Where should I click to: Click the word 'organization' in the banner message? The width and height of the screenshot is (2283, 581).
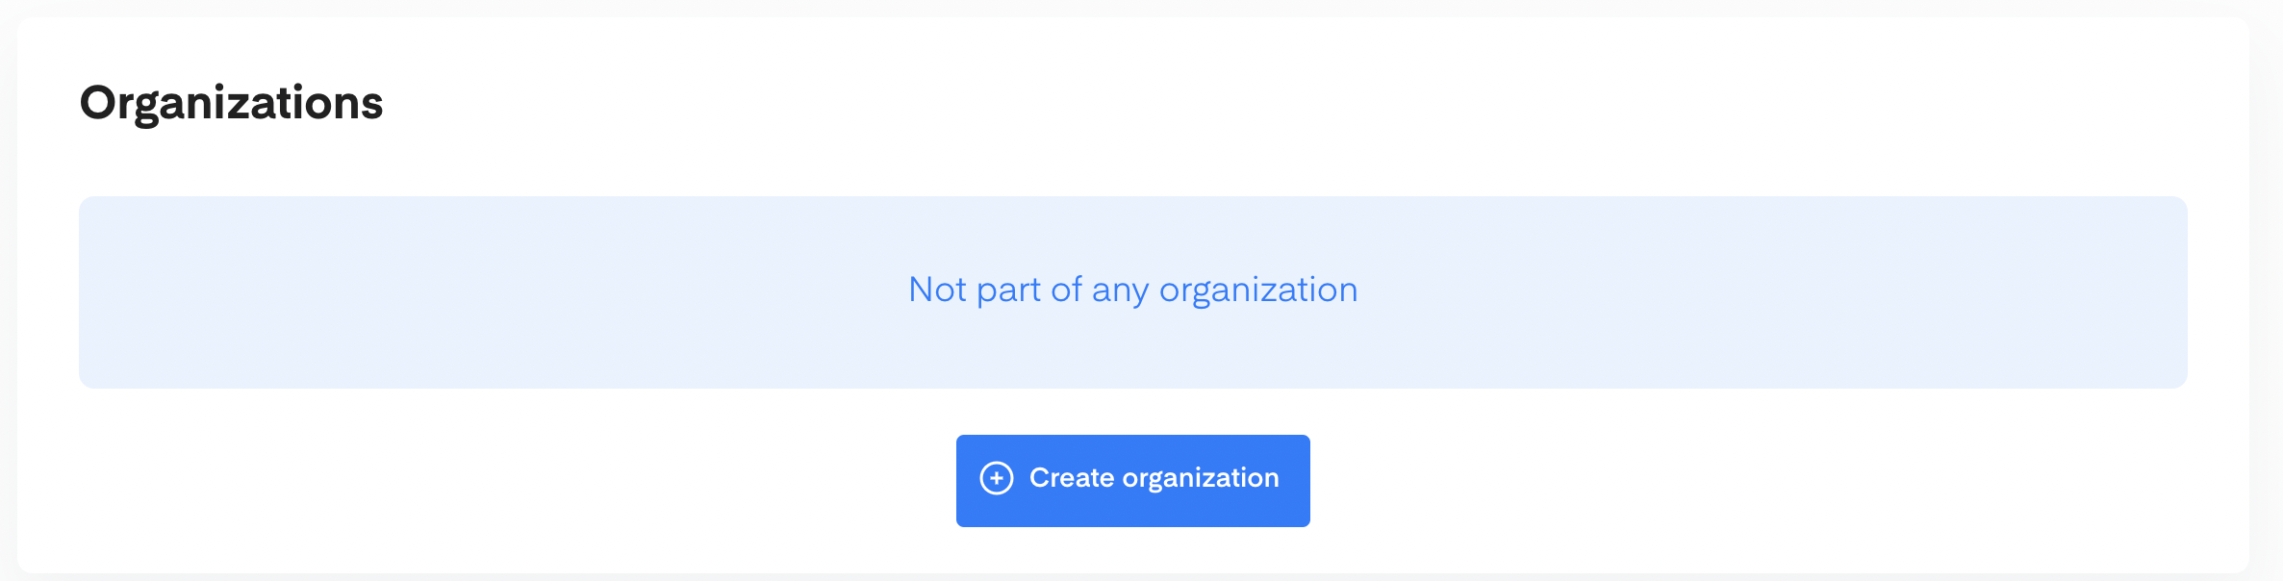(1257, 290)
